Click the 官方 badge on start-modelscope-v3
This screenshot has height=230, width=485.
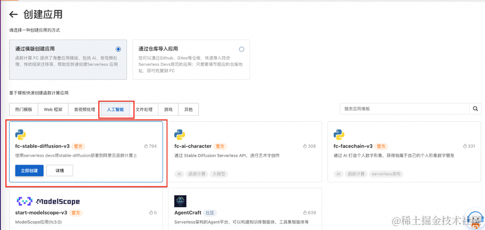[76, 213]
